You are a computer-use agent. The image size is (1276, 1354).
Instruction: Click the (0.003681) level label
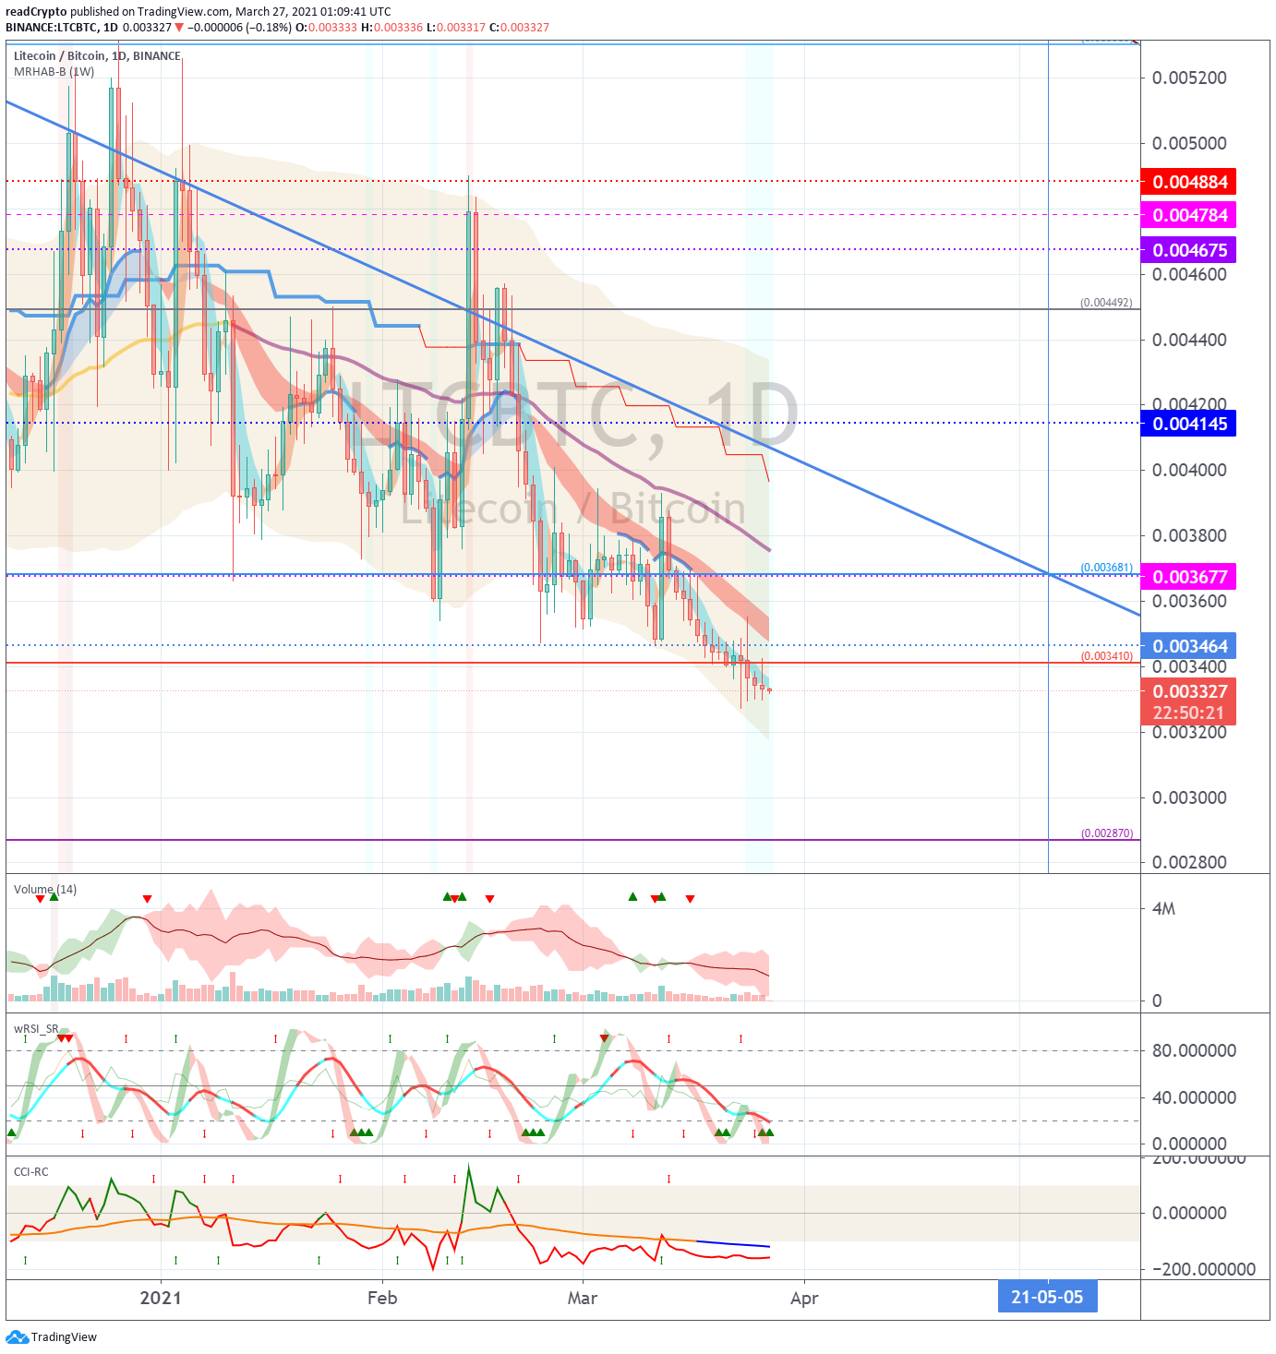(x=1106, y=568)
